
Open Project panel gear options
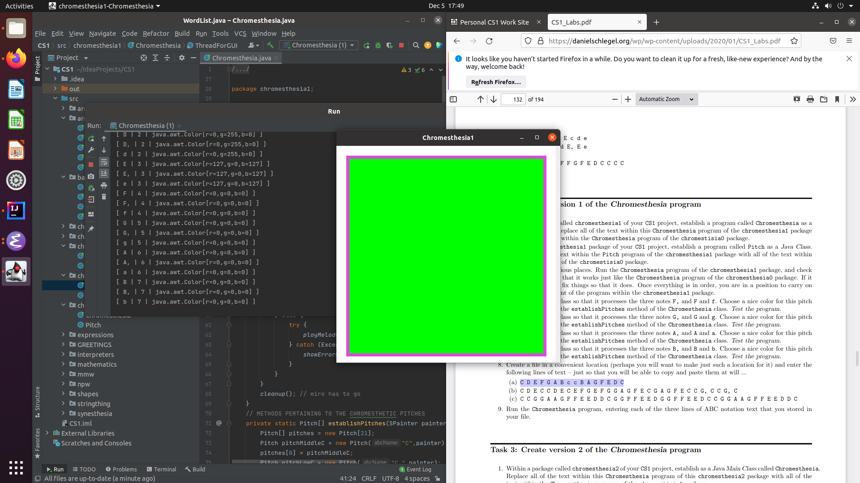click(x=182, y=58)
